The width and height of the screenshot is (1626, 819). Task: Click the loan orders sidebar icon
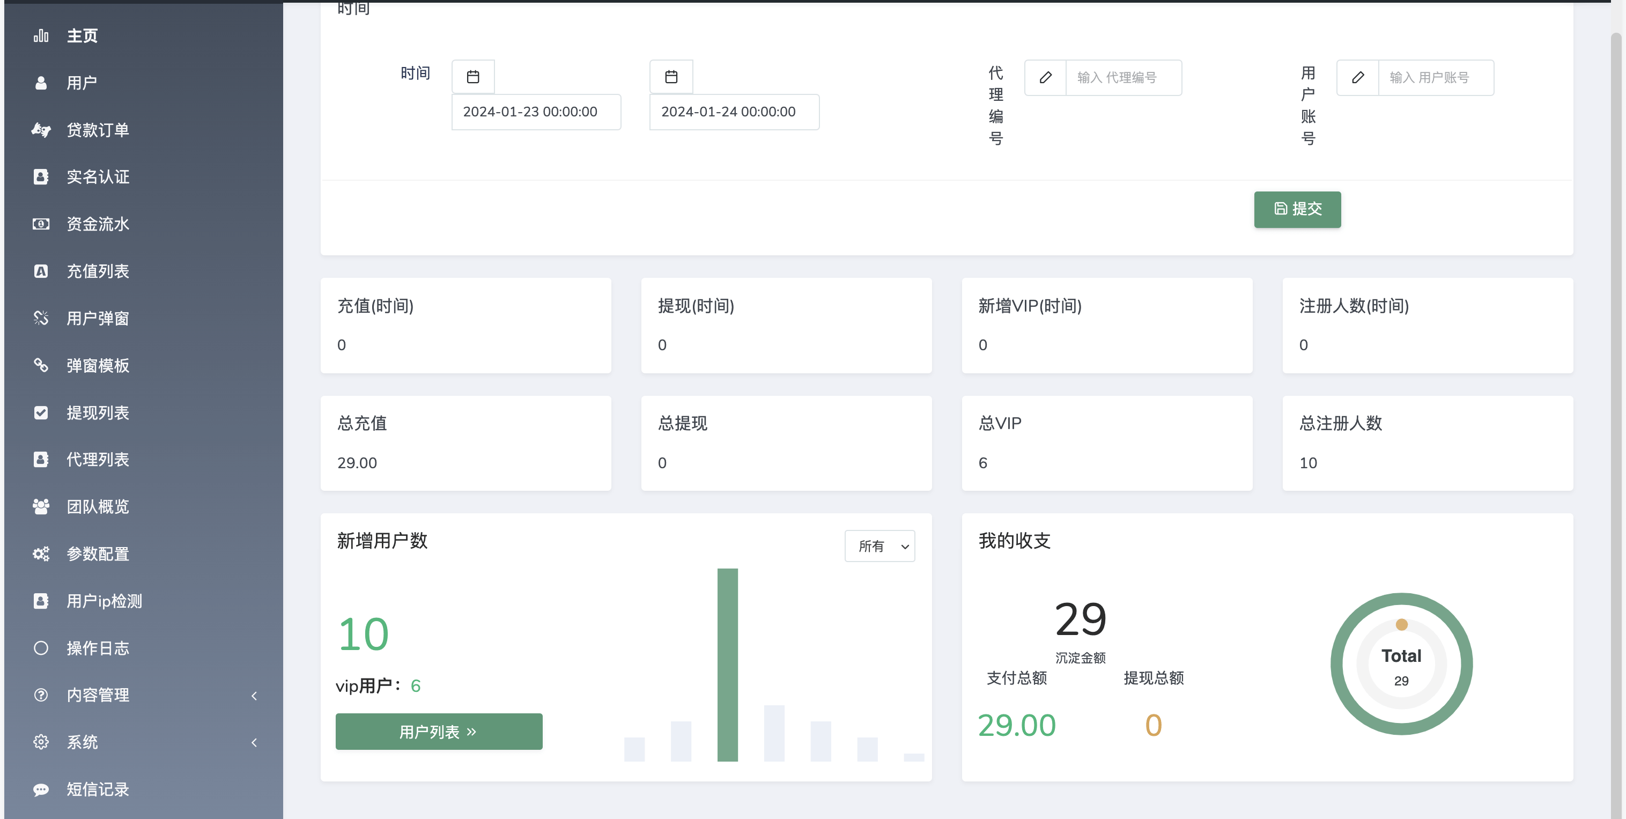tap(41, 130)
